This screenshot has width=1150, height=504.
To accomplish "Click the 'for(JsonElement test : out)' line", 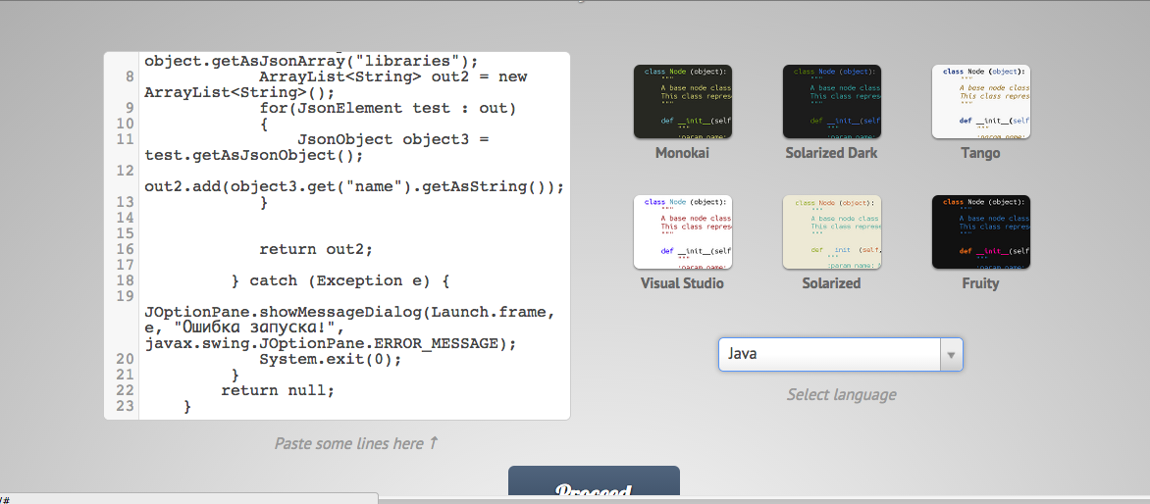I will pyautogui.click(x=388, y=109).
